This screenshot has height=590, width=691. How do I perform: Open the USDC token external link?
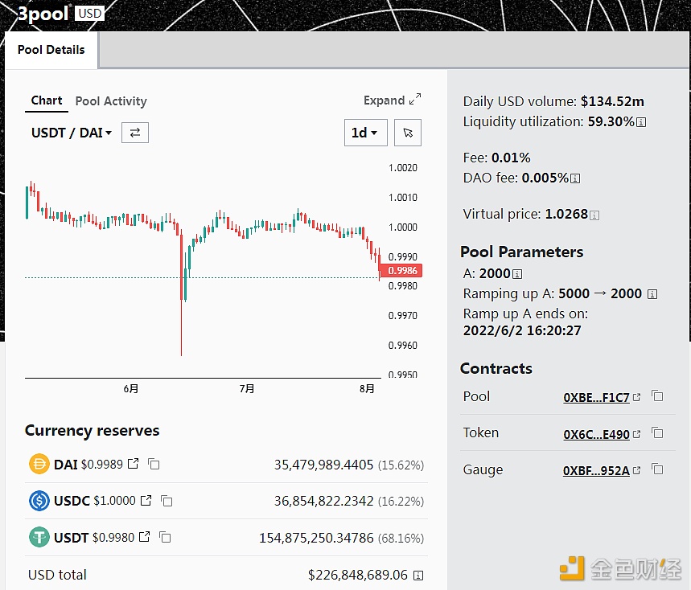click(x=146, y=501)
